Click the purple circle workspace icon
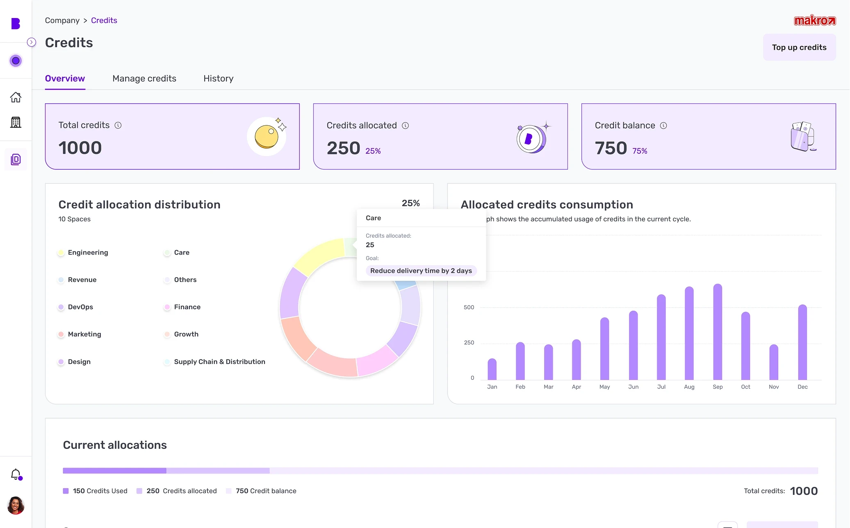Image resolution: width=850 pixels, height=528 pixels. 16,61
